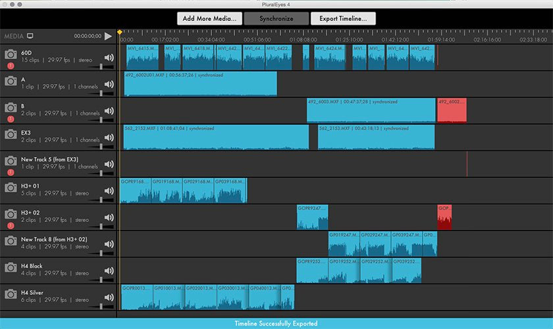The width and height of the screenshot is (553, 329).
Task: Open the Export Timeline dialog
Action: pyautogui.click(x=348, y=18)
